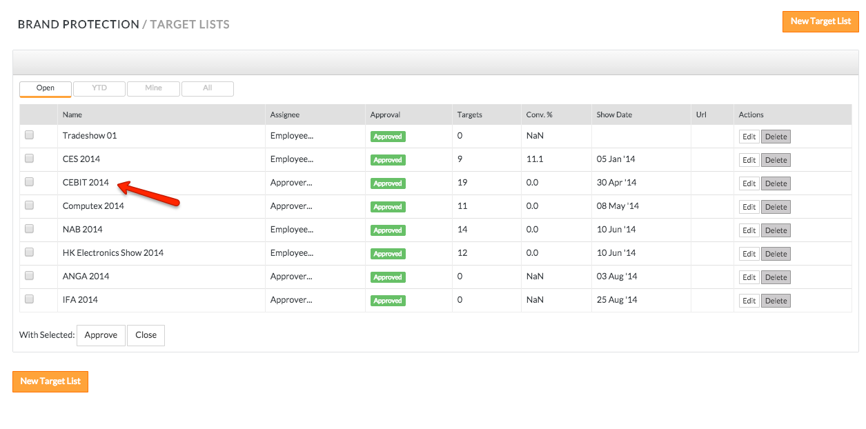
Task: Check the Tradeshow 01 row checkbox
Action: 30,135
